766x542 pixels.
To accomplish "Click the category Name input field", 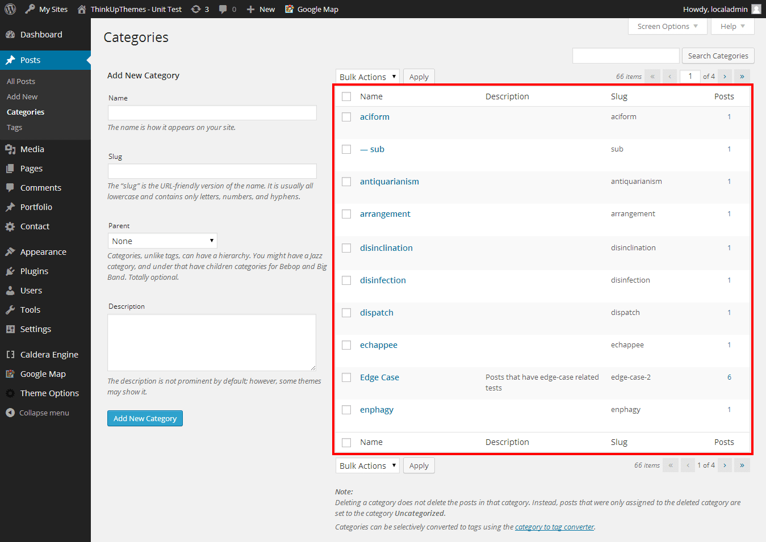I will coord(212,112).
